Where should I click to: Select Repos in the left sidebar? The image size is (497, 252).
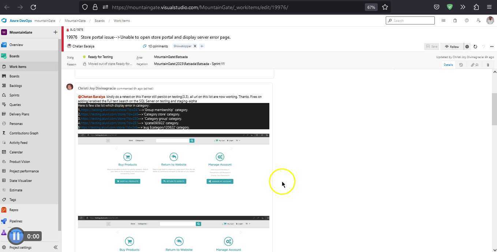coord(14,210)
